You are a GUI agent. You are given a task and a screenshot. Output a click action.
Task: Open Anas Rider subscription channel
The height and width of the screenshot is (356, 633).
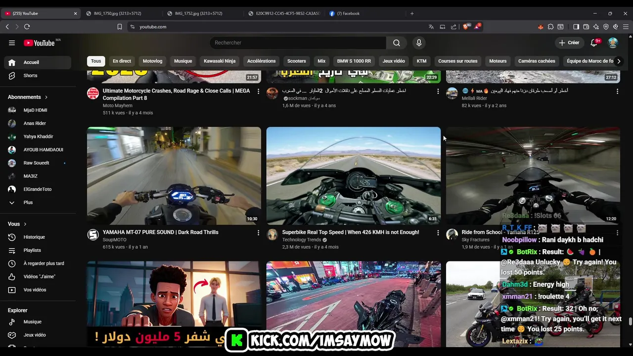(x=38, y=124)
